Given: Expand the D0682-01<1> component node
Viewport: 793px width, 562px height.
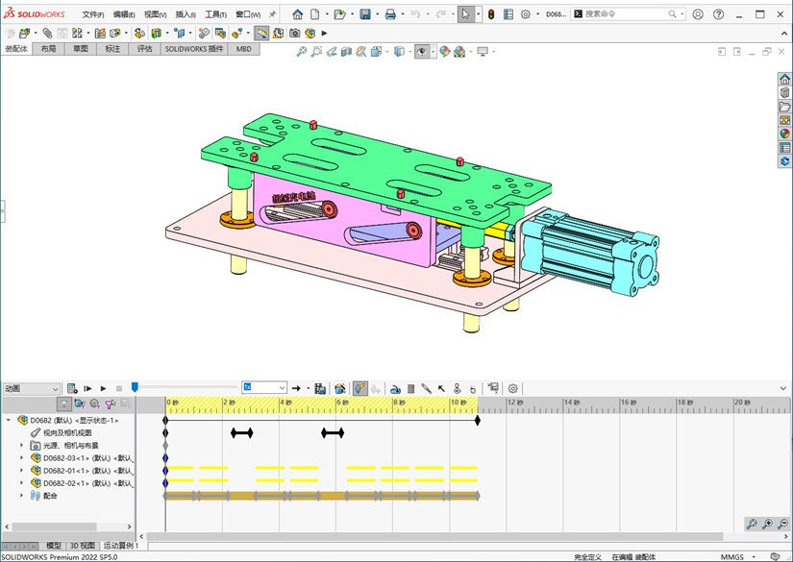Looking at the screenshot, I should click(x=21, y=471).
